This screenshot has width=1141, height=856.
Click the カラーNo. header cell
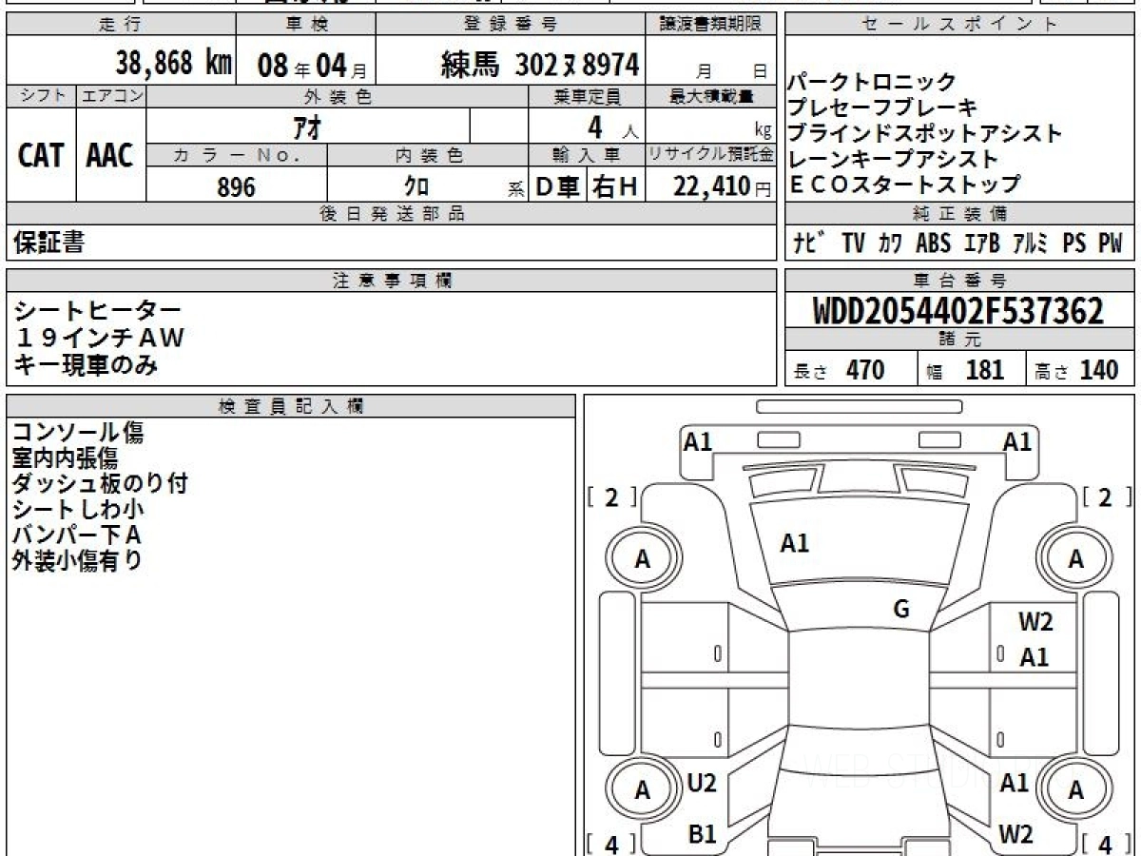[238, 155]
